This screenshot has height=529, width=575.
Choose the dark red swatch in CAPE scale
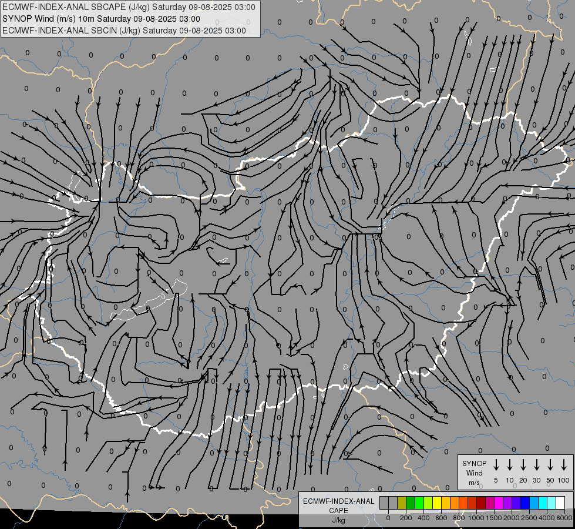pyautogui.click(x=481, y=503)
